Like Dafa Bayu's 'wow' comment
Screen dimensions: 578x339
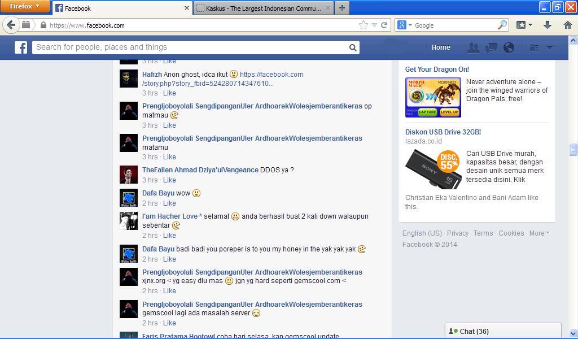(x=169, y=203)
